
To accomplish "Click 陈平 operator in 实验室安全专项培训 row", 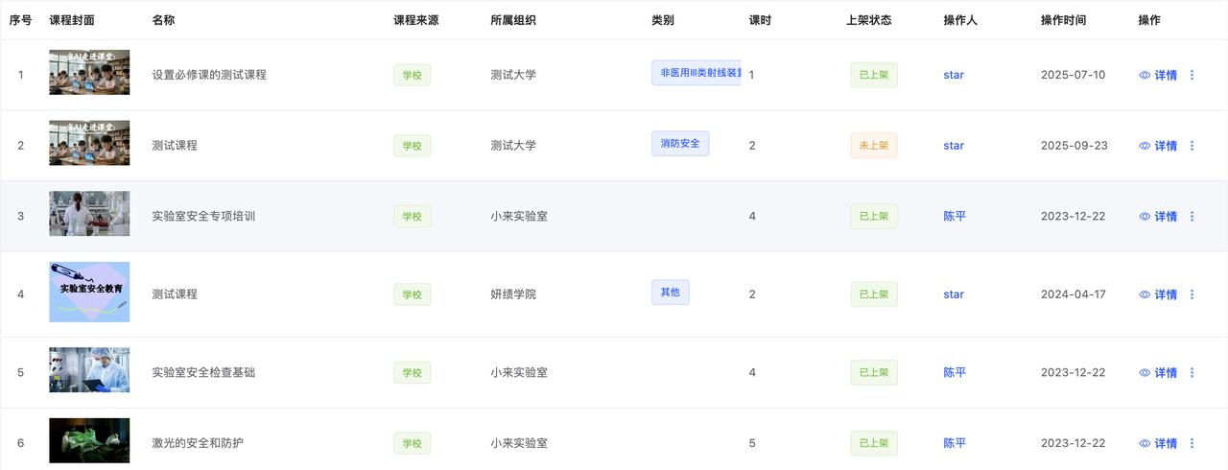I will pyautogui.click(x=955, y=217).
